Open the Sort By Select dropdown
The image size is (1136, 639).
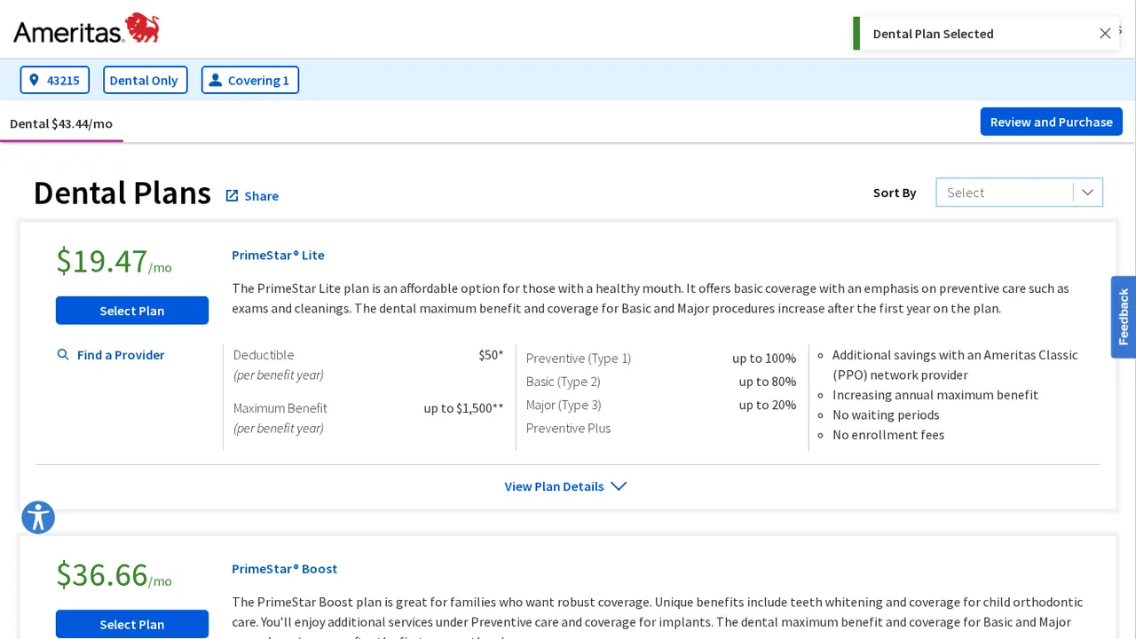pyautogui.click(x=1019, y=193)
